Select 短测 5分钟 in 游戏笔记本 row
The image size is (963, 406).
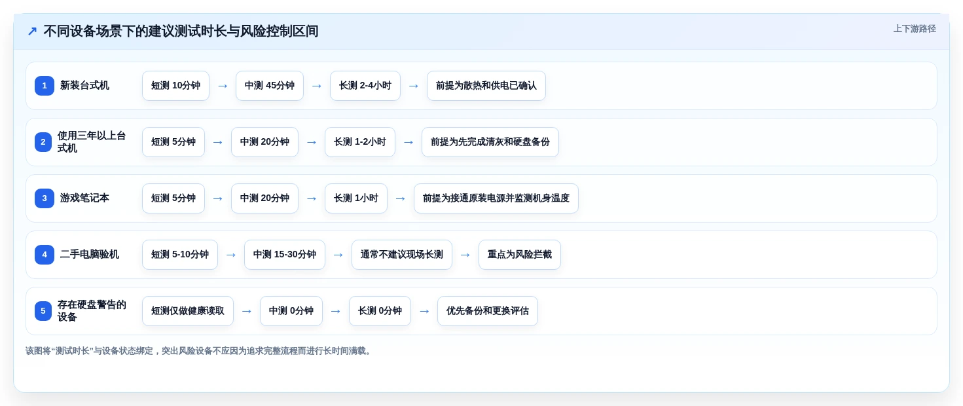173,198
